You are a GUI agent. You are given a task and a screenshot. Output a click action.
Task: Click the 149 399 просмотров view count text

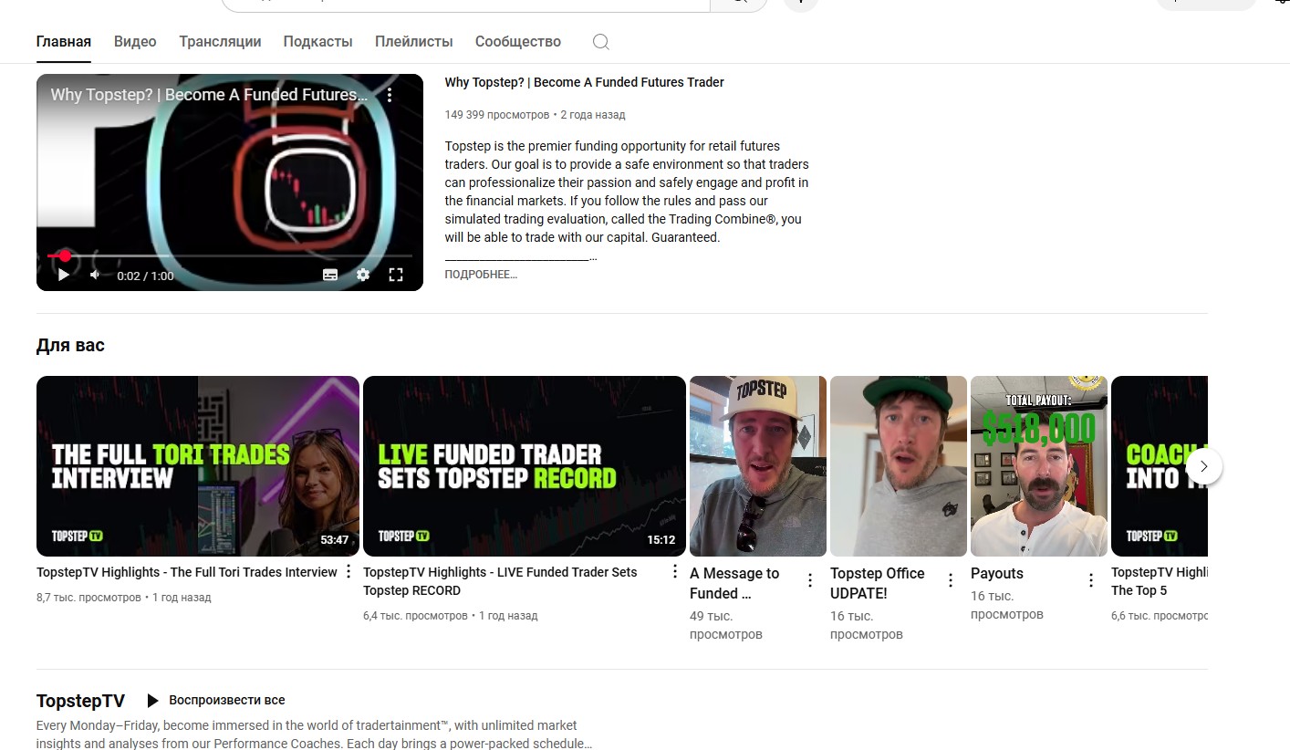pyautogui.click(x=497, y=115)
